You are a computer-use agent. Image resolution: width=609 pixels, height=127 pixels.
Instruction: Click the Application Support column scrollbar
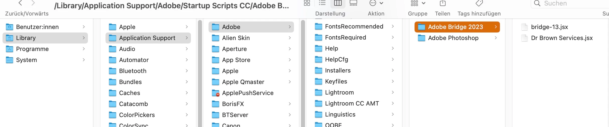tap(200, 73)
